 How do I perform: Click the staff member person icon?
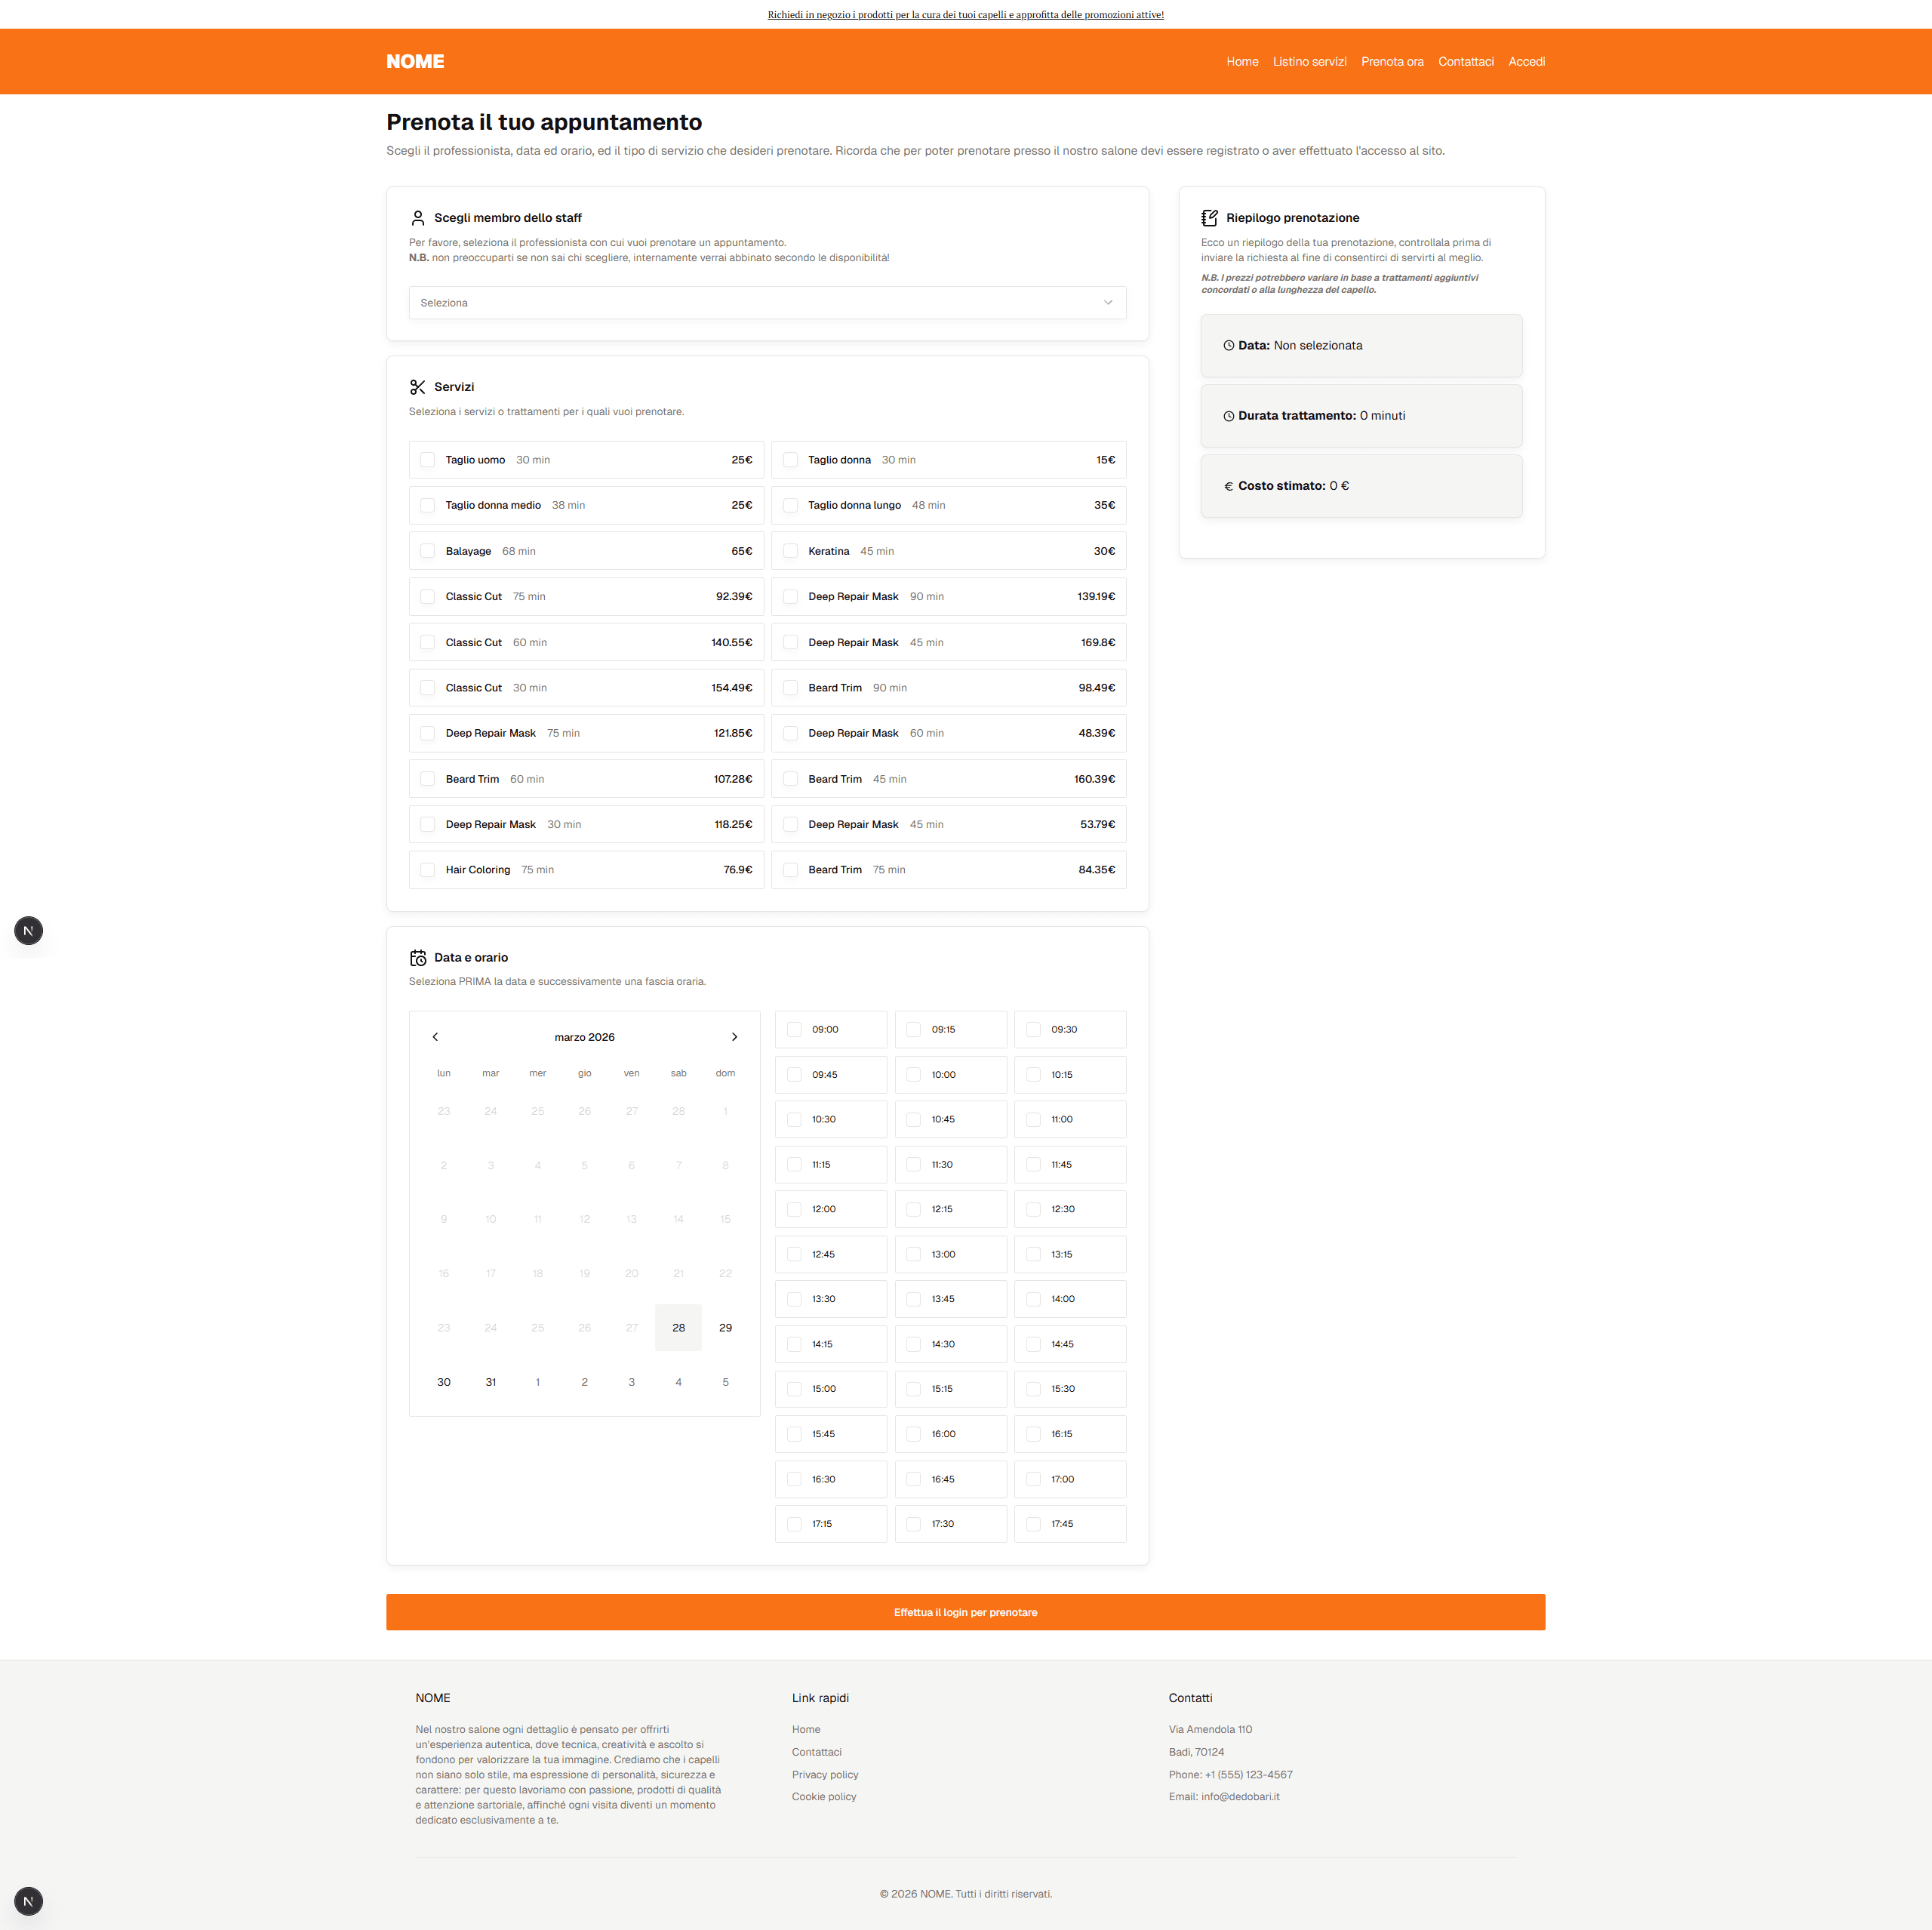(418, 218)
